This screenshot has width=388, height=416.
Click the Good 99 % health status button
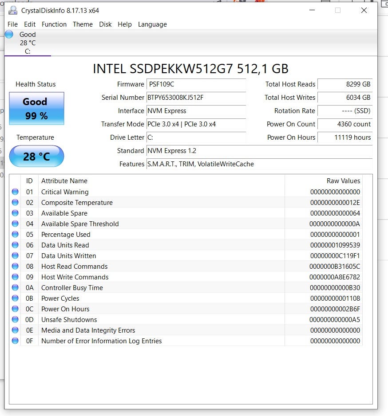pyautogui.click(x=37, y=108)
